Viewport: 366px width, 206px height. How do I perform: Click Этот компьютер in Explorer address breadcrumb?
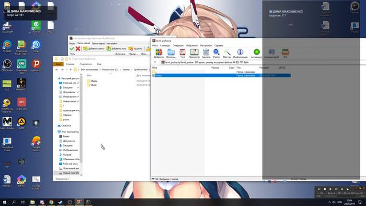coord(89,70)
